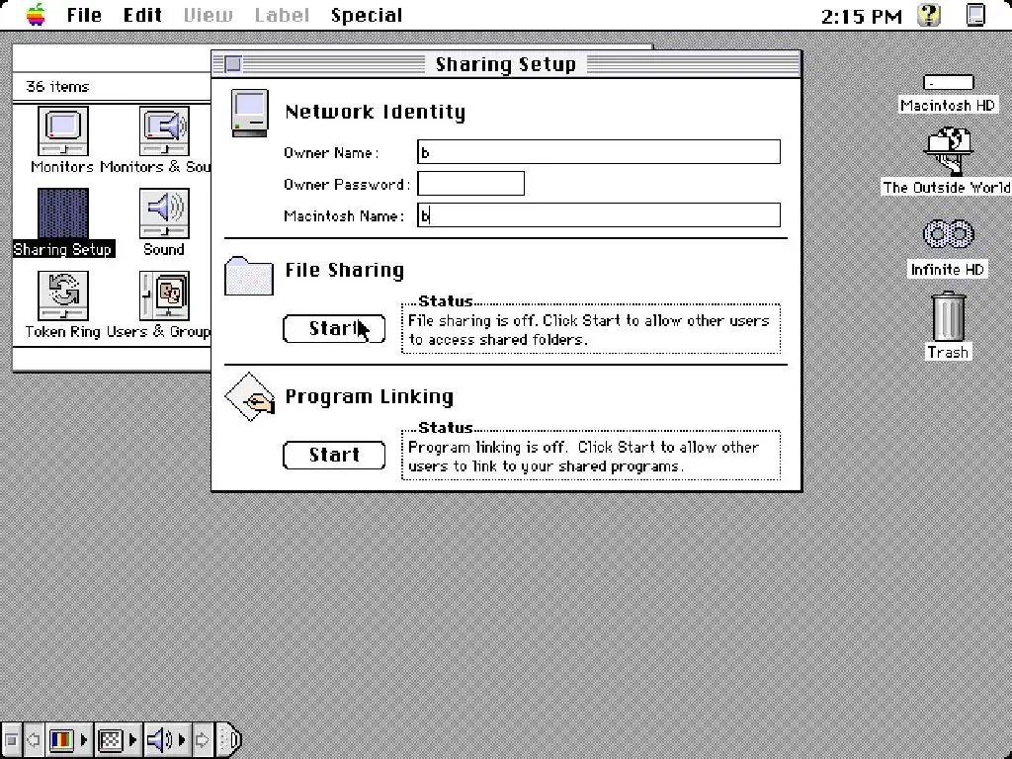Screen dimensions: 1012x759
Task: Click the File Sharing heading
Action: pyautogui.click(x=345, y=270)
